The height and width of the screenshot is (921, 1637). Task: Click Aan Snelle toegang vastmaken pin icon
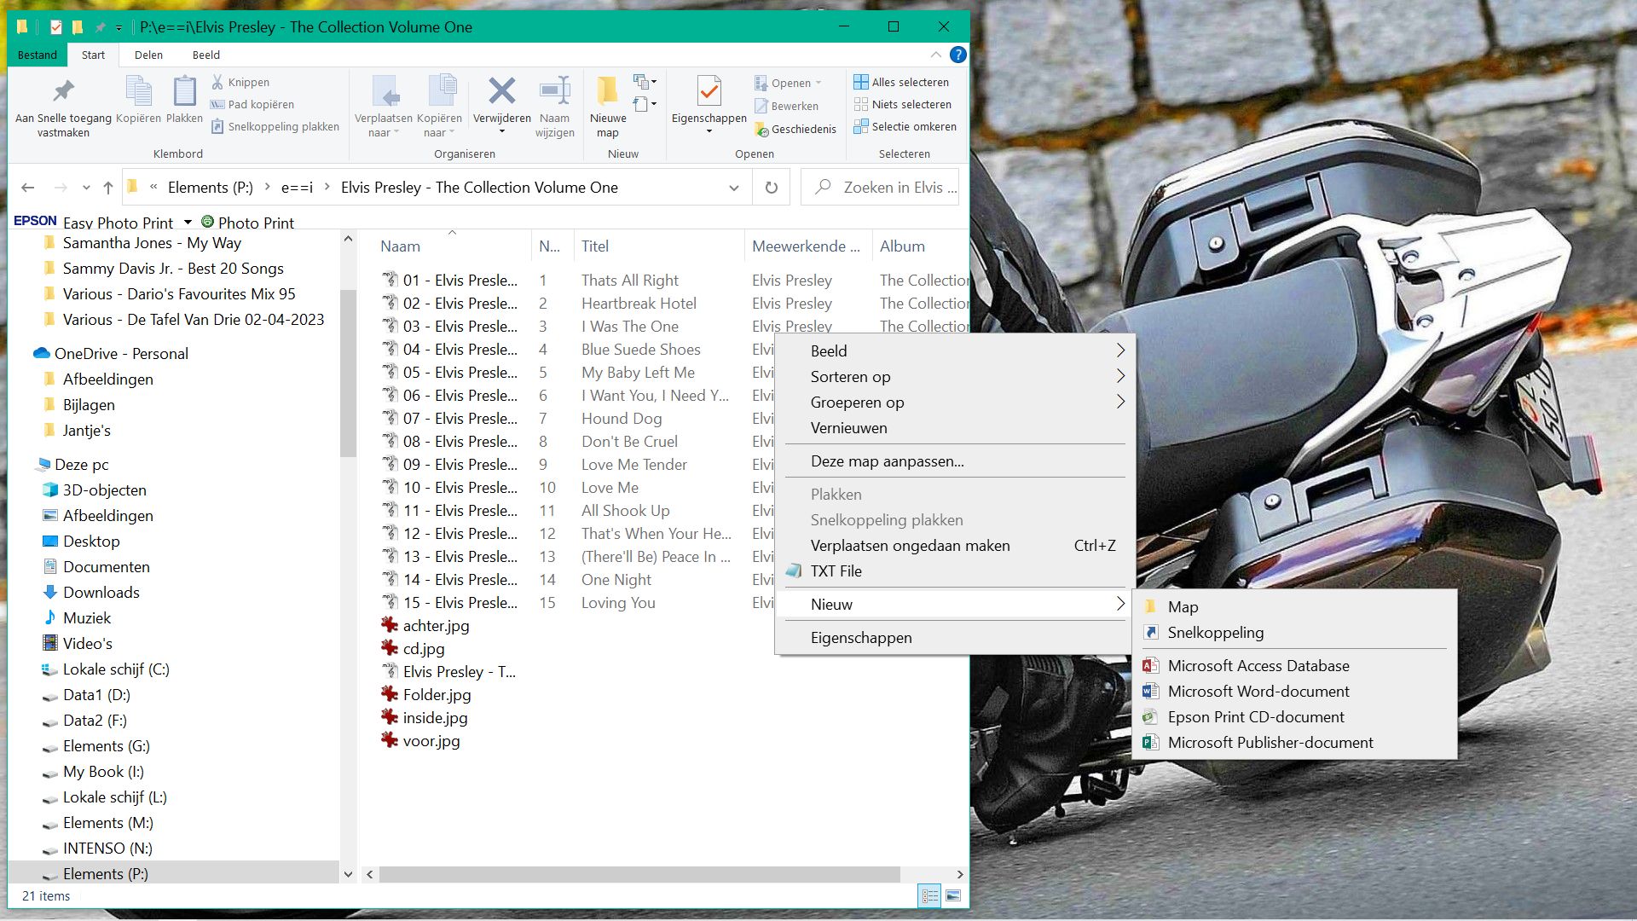pyautogui.click(x=63, y=91)
